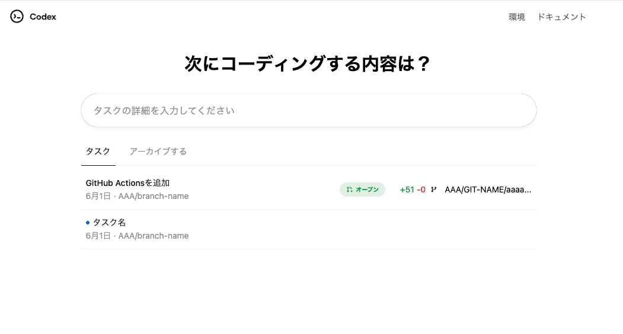Click the green オープン status badge

362,190
